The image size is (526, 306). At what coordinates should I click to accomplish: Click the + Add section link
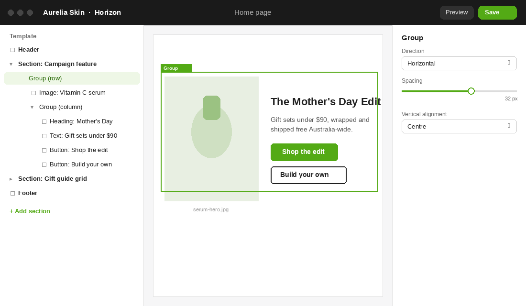point(30,211)
